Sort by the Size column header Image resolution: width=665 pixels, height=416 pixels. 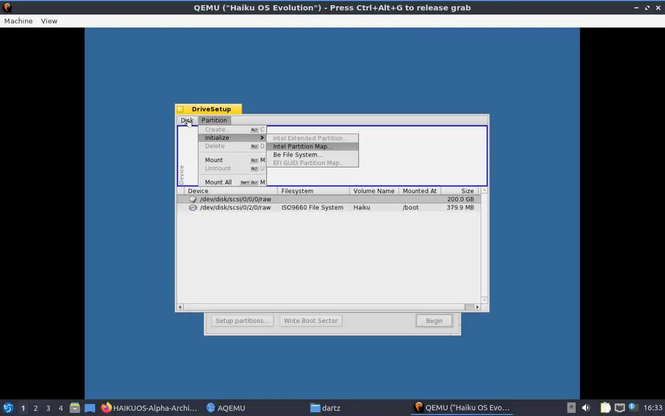pyautogui.click(x=459, y=191)
